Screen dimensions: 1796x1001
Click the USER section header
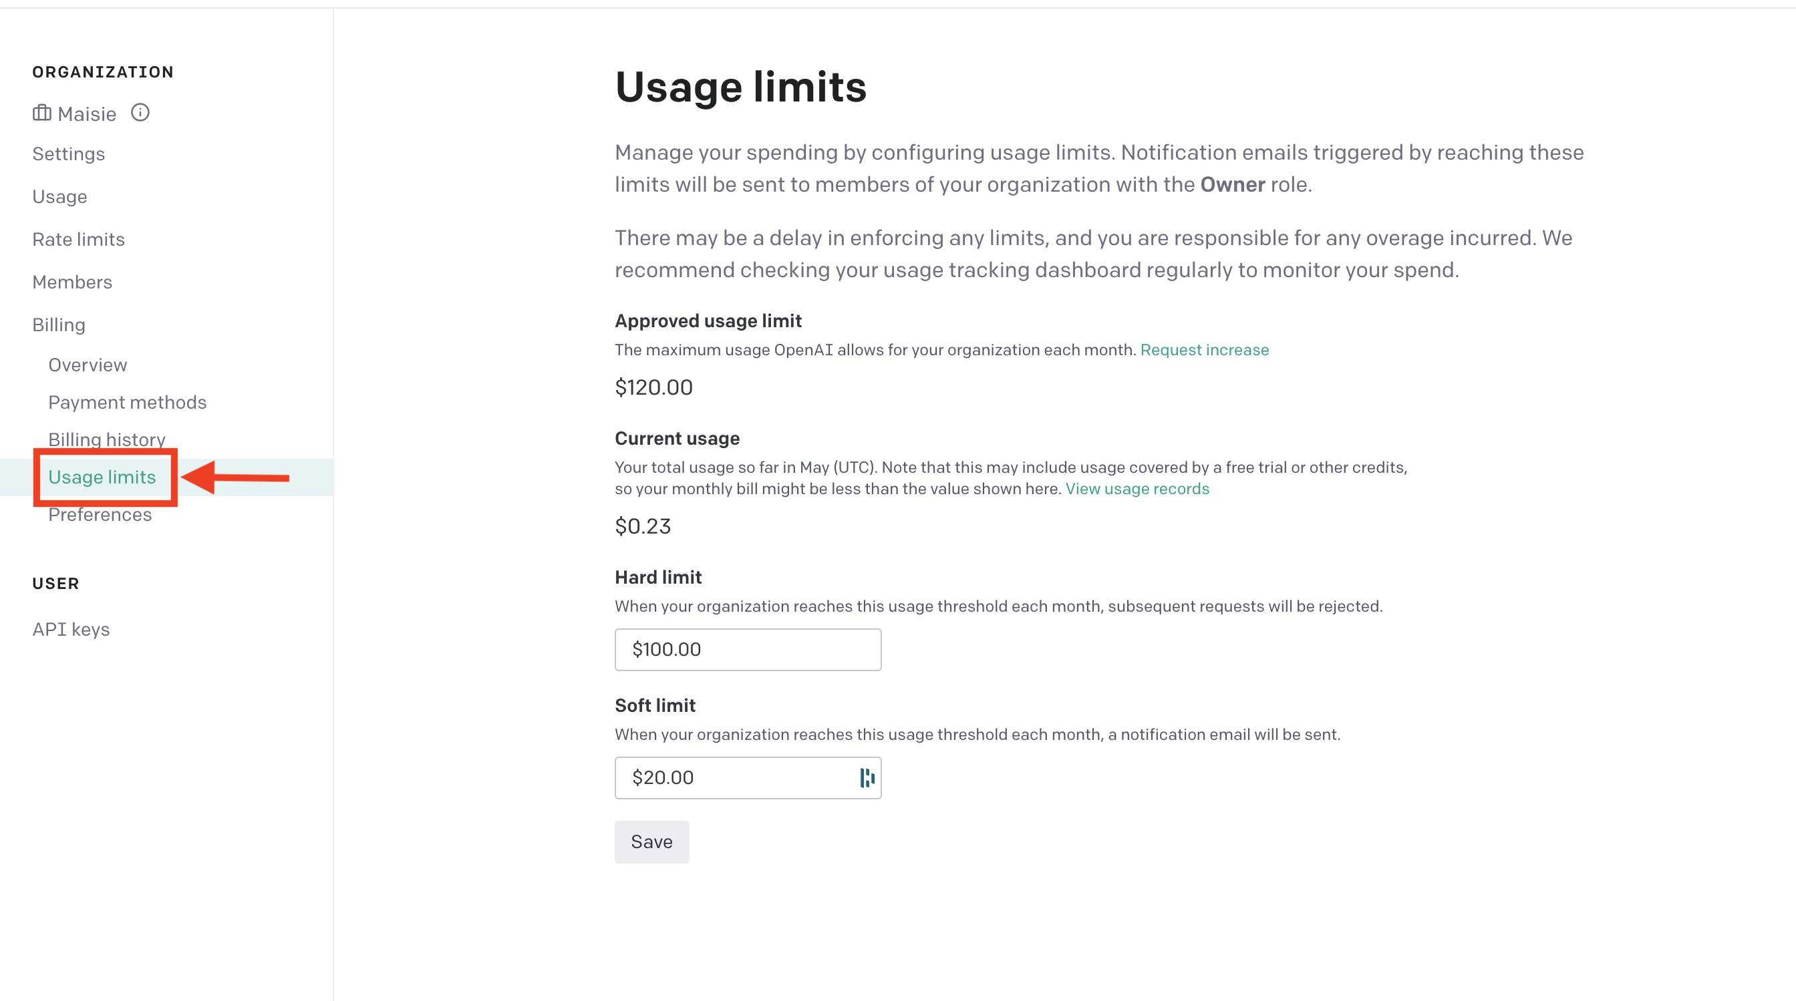pos(55,584)
